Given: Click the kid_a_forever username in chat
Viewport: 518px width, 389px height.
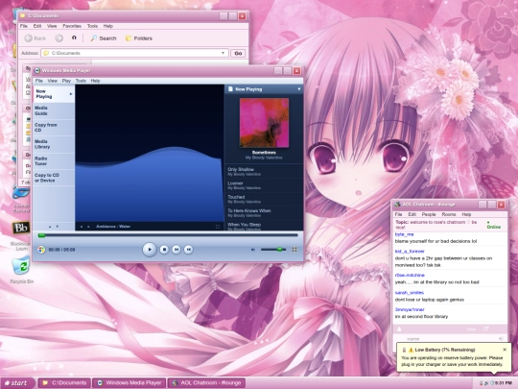Looking at the screenshot, I should coord(410,252).
